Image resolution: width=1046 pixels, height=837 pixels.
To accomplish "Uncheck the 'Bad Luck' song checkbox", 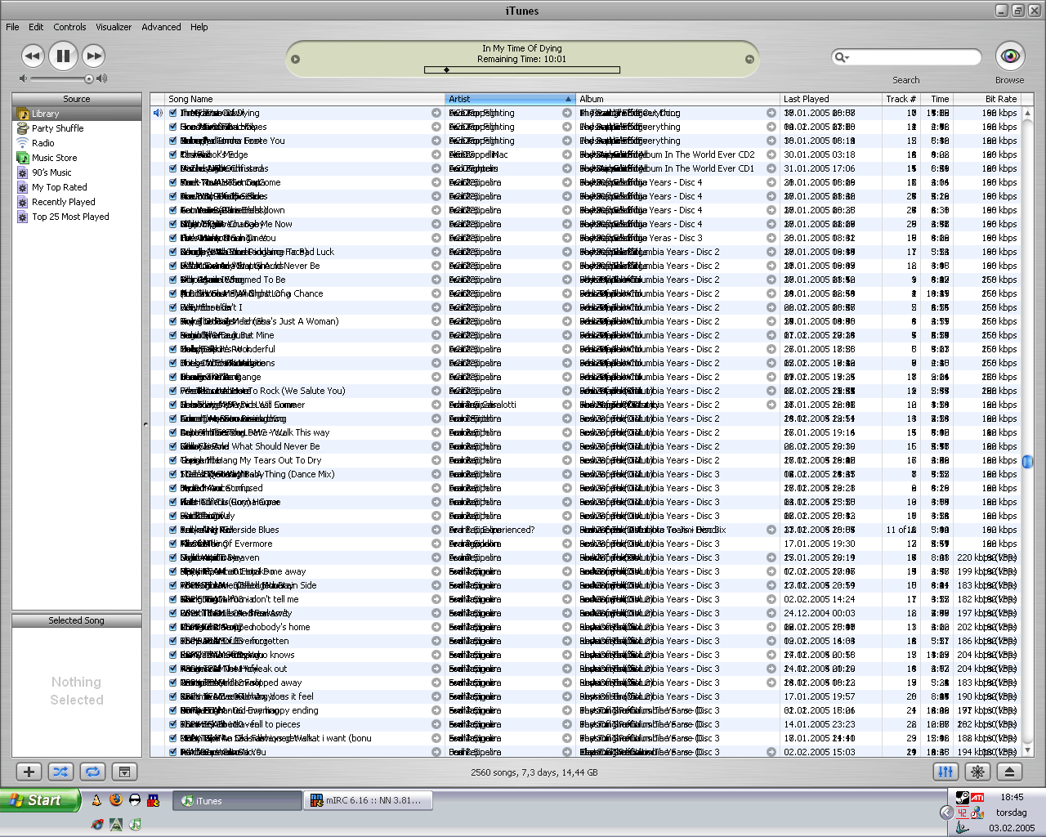I will (x=173, y=252).
